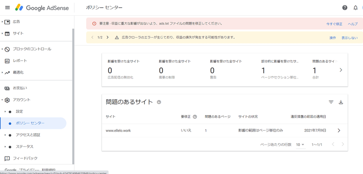Collapse the アカウント sidebar section
Image resolution: width=363 pixels, height=174 pixels.
tap(2, 100)
